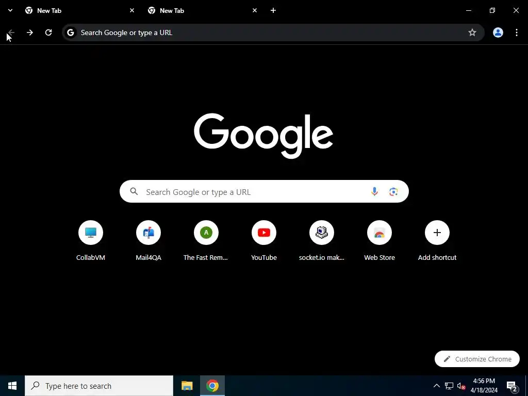Reload the current page

tap(48, 32)
